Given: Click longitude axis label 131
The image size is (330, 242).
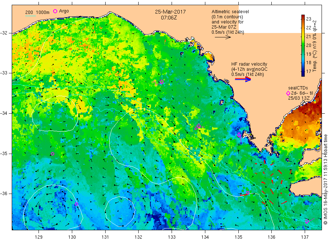Looking at the screenshot, I should [105, 237].
